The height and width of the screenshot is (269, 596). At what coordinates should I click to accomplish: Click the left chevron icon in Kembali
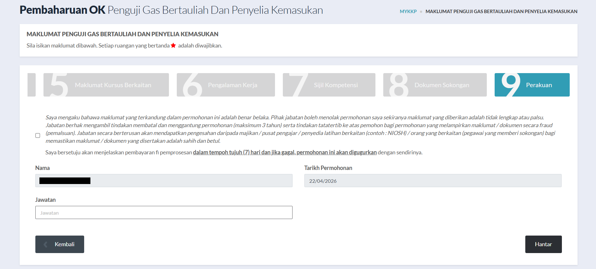(46, 244)
